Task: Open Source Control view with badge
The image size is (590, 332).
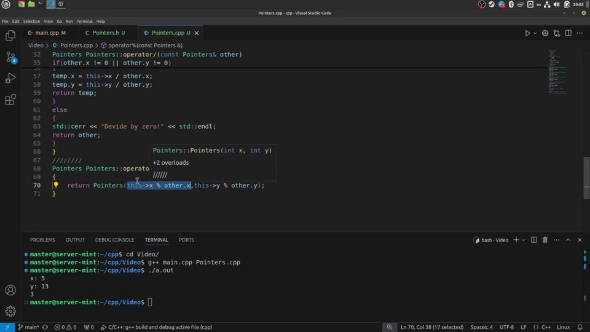Action: (x=10, y=57)
